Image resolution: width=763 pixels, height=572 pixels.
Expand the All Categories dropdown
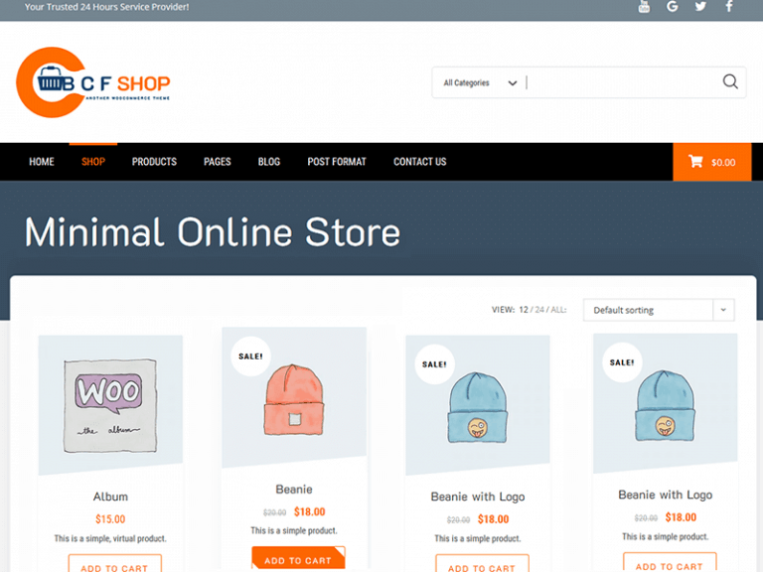click(479, 83)
